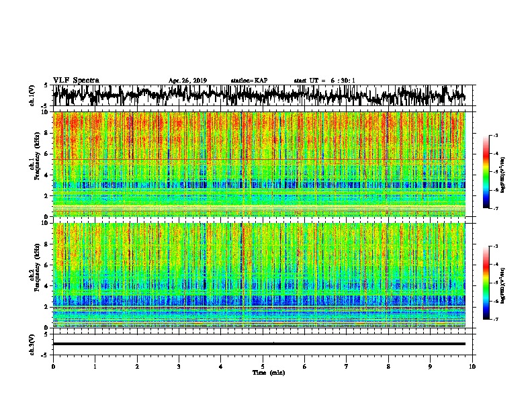
Task: Click the ch.2 frequency axis "6" tick label
Action: point(46,265)
